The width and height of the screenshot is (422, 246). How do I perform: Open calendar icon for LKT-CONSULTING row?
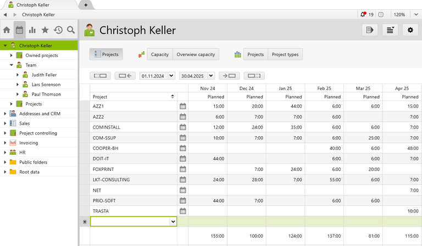tap(183, 180)
